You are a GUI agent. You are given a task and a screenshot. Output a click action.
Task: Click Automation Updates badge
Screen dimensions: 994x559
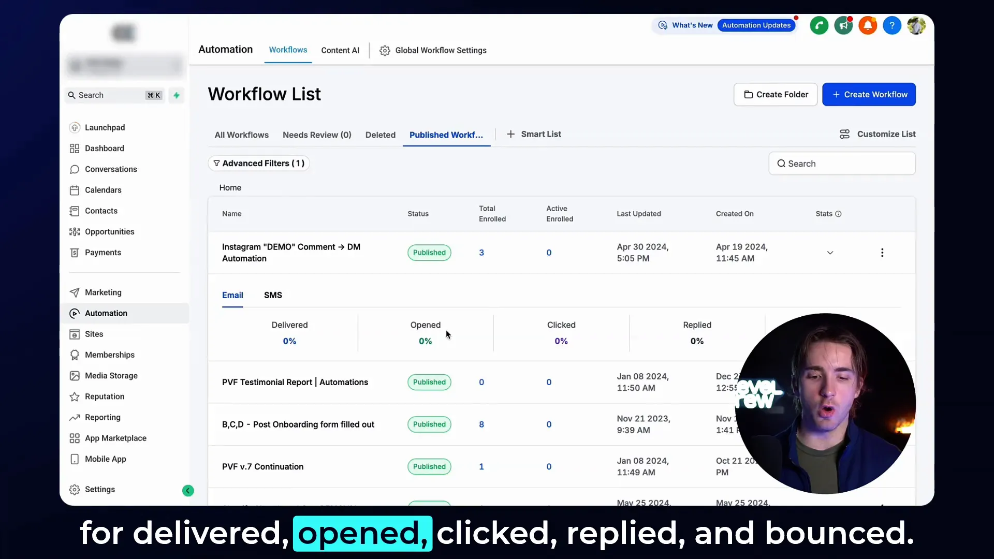756,25
